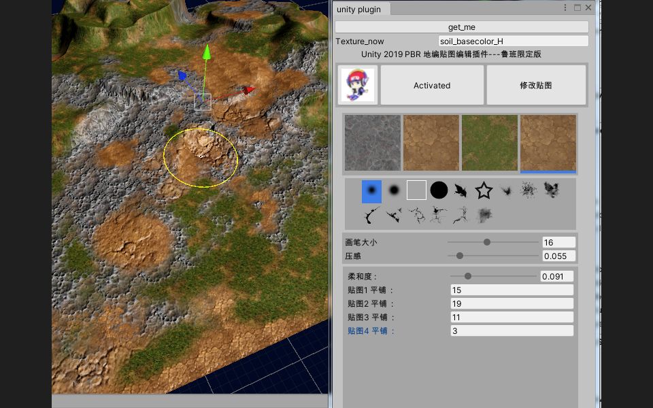The width and height of the screenshot is (653, 408).
Task: Toggle the Activated state
Action: tap(432, 85)
